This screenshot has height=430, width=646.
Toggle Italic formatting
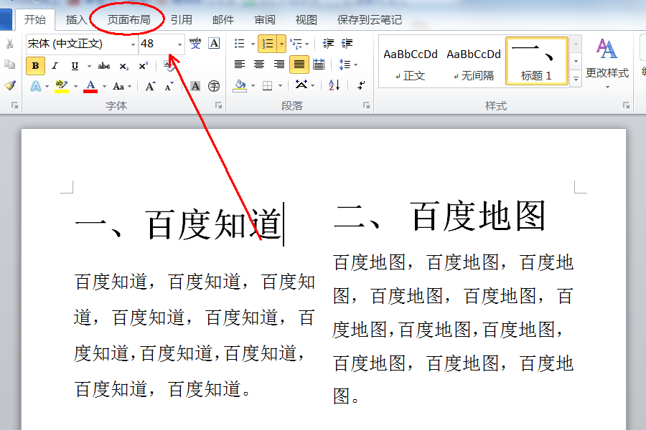tap(55, 66)
